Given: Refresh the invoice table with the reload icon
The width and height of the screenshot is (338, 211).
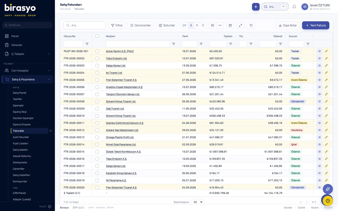Looking at the screenshot, I should (251, 25).
